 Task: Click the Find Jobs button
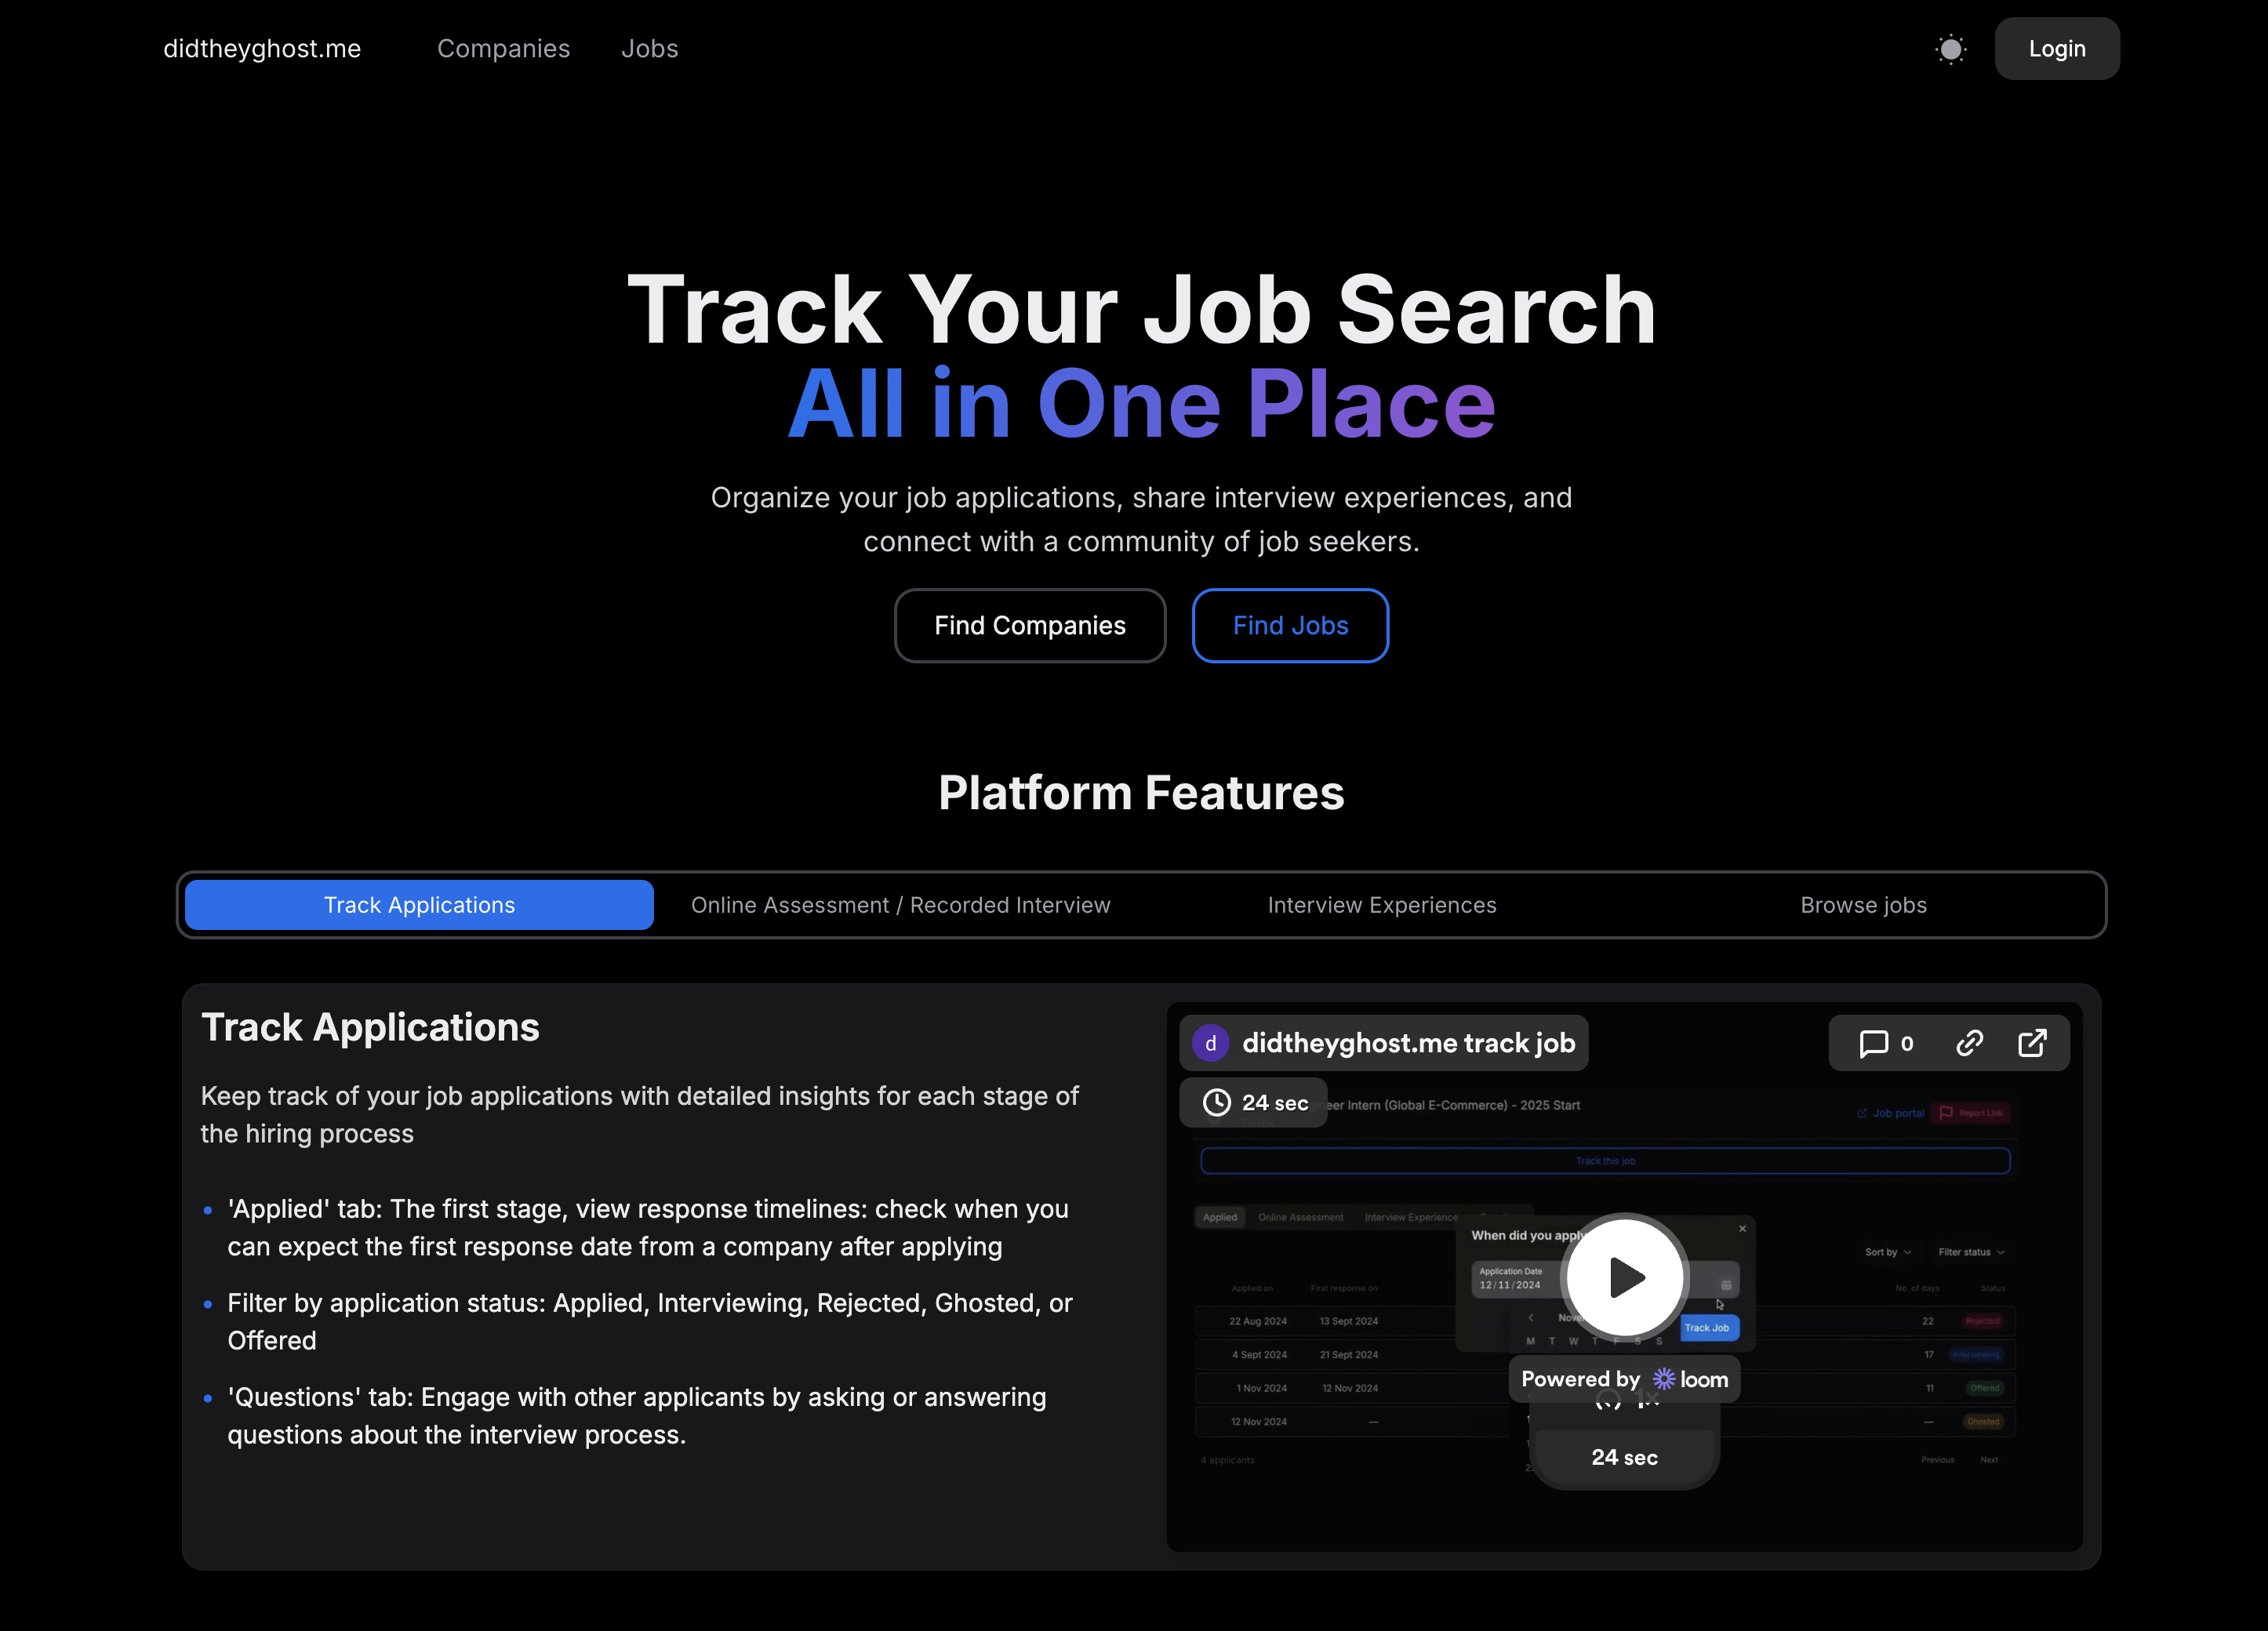[1289, 625]
